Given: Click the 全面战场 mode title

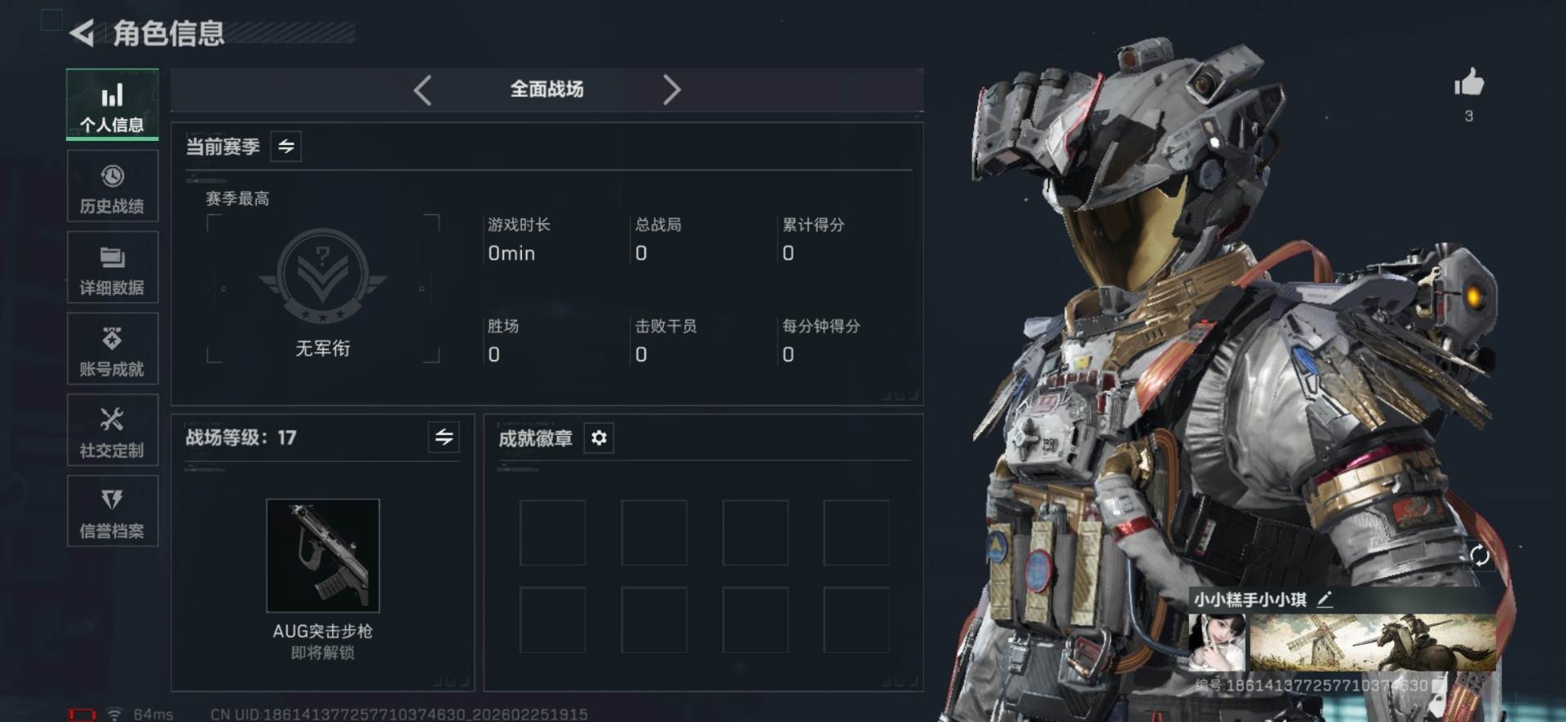Looking at the screenshot, I should [546, 89].
